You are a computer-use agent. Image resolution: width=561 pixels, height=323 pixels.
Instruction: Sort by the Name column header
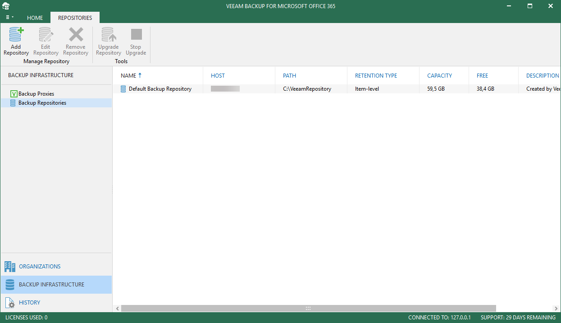(x=158, y=76)
